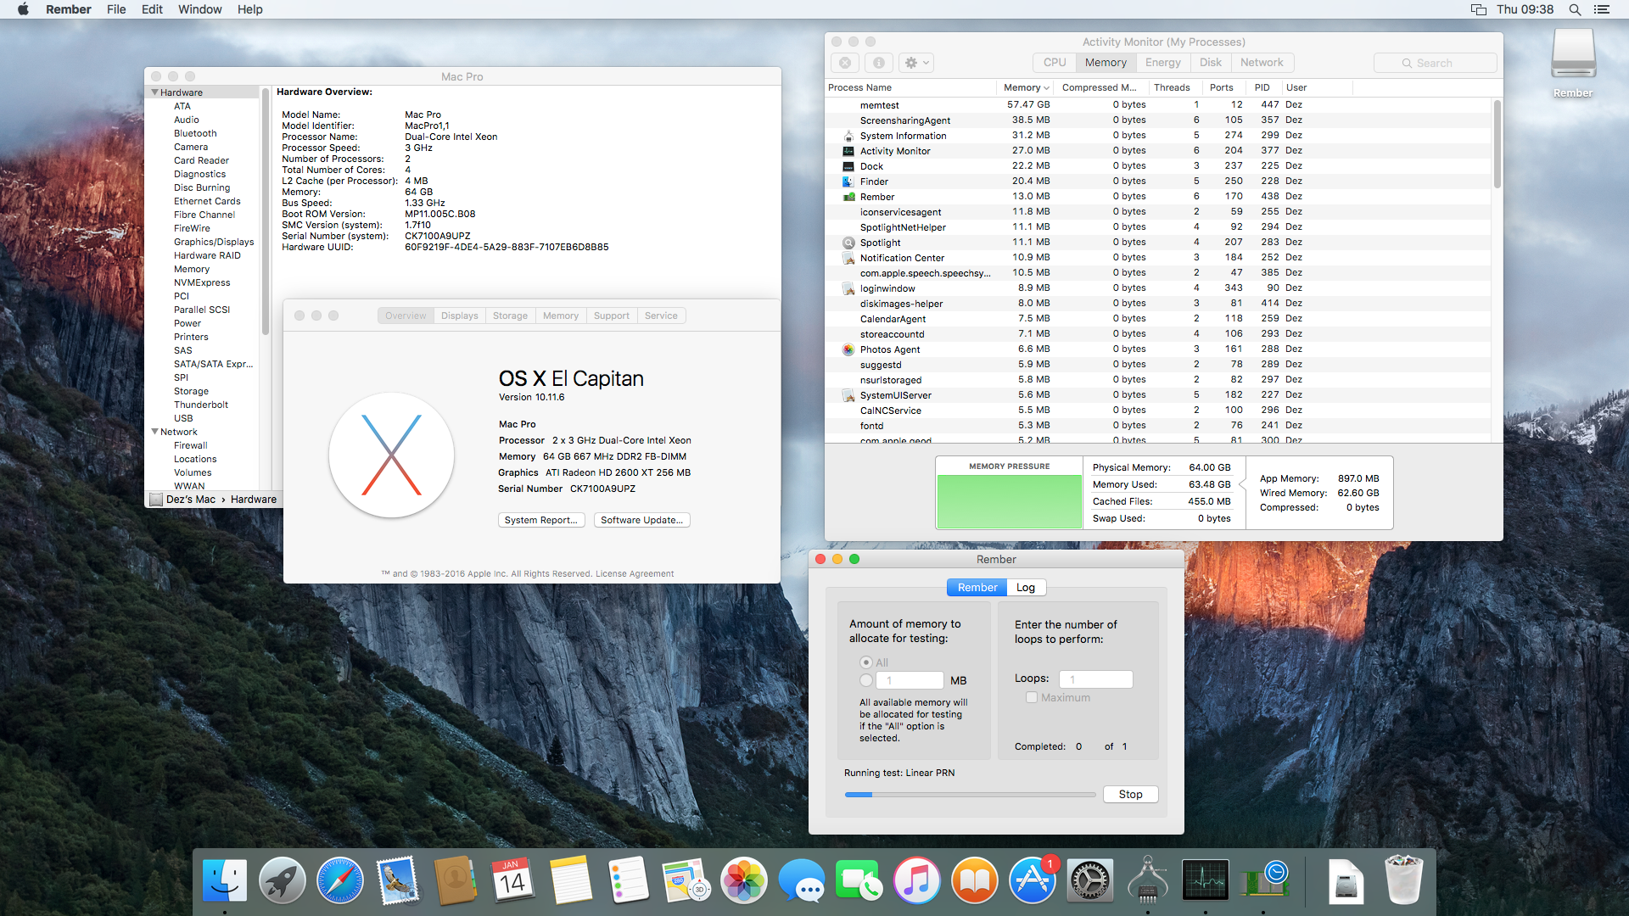Enable the Maximum loops checkbox
1629x916 pixels.
point(1032,697)
